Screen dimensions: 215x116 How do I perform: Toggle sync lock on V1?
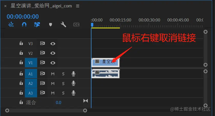[x=42, y=62]
